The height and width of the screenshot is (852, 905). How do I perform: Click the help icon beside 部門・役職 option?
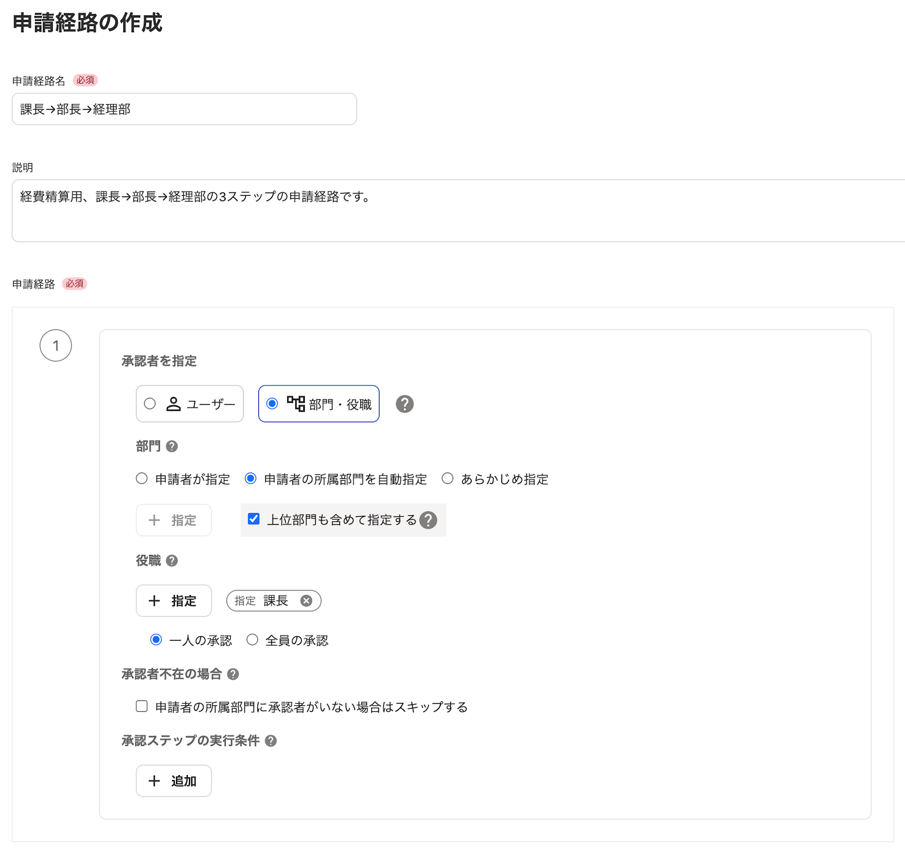pyautogui.click(x=404, y=404)
